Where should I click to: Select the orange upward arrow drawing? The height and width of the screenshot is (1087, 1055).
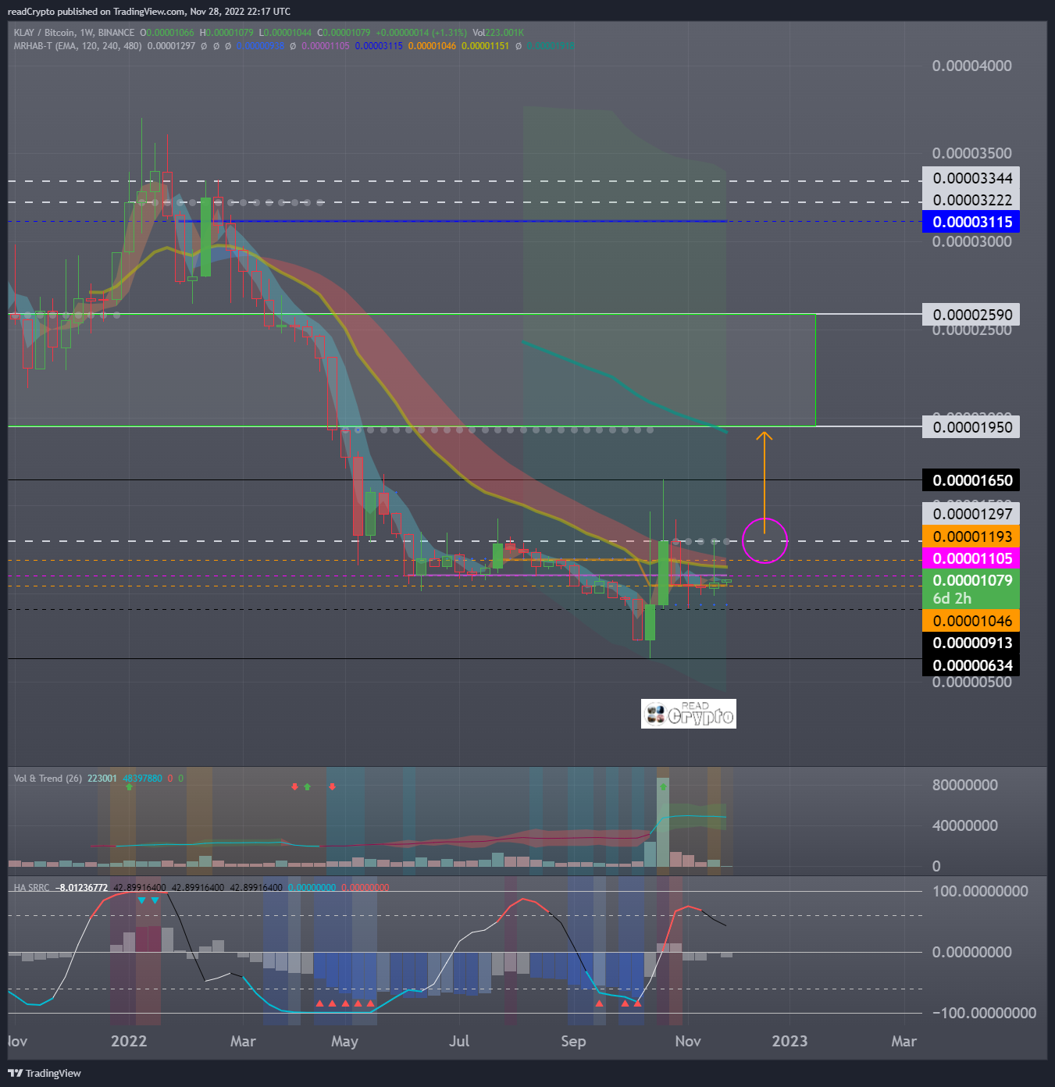pyautogui.click(x=765, y=482)
